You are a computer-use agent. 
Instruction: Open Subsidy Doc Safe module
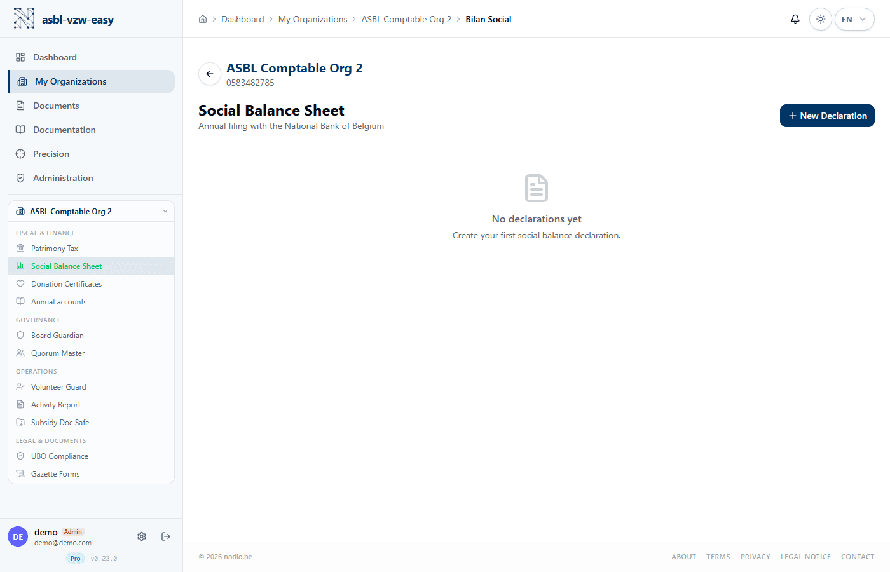(x=91, y=423)
